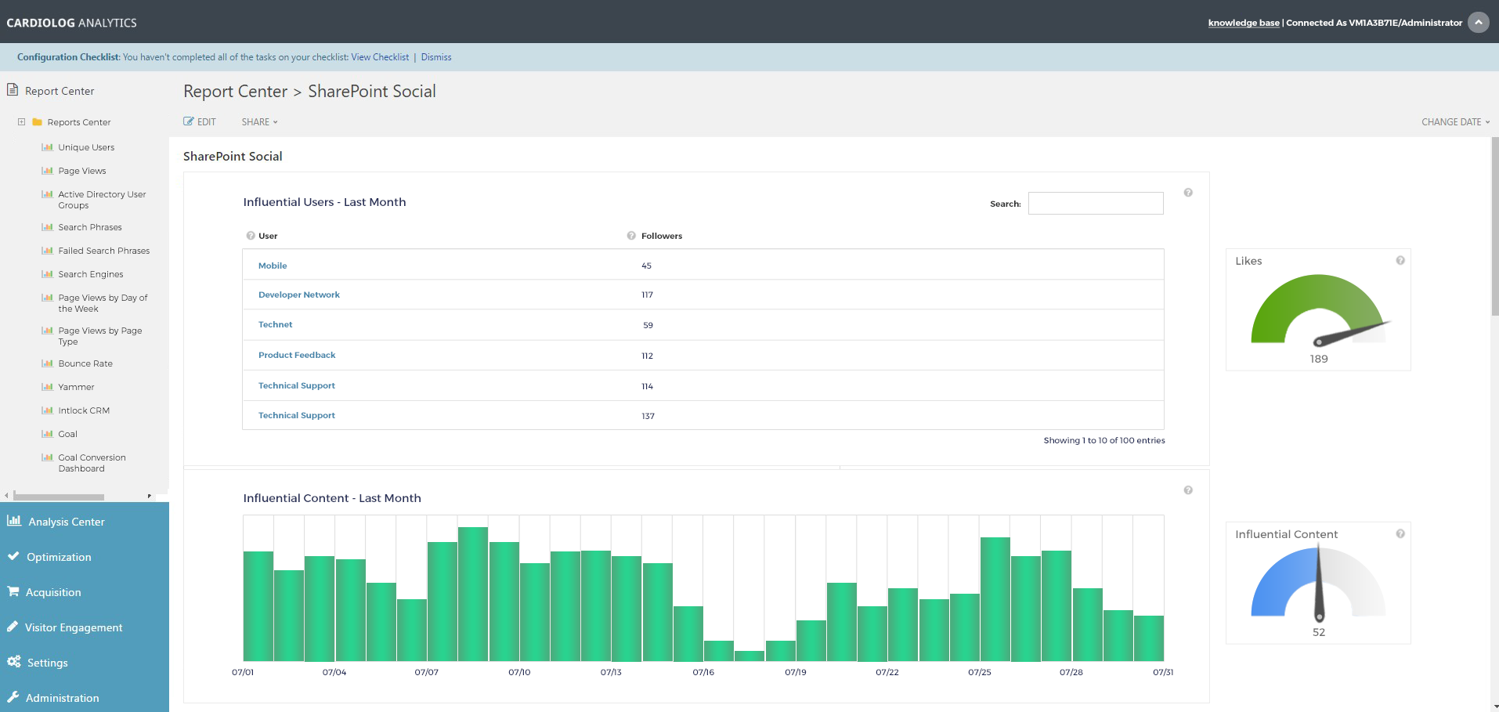Image resolution: width=1499 pixels, height=712 pixels.
Task: Click the help icon beside User column
Action: click(251, 236)
